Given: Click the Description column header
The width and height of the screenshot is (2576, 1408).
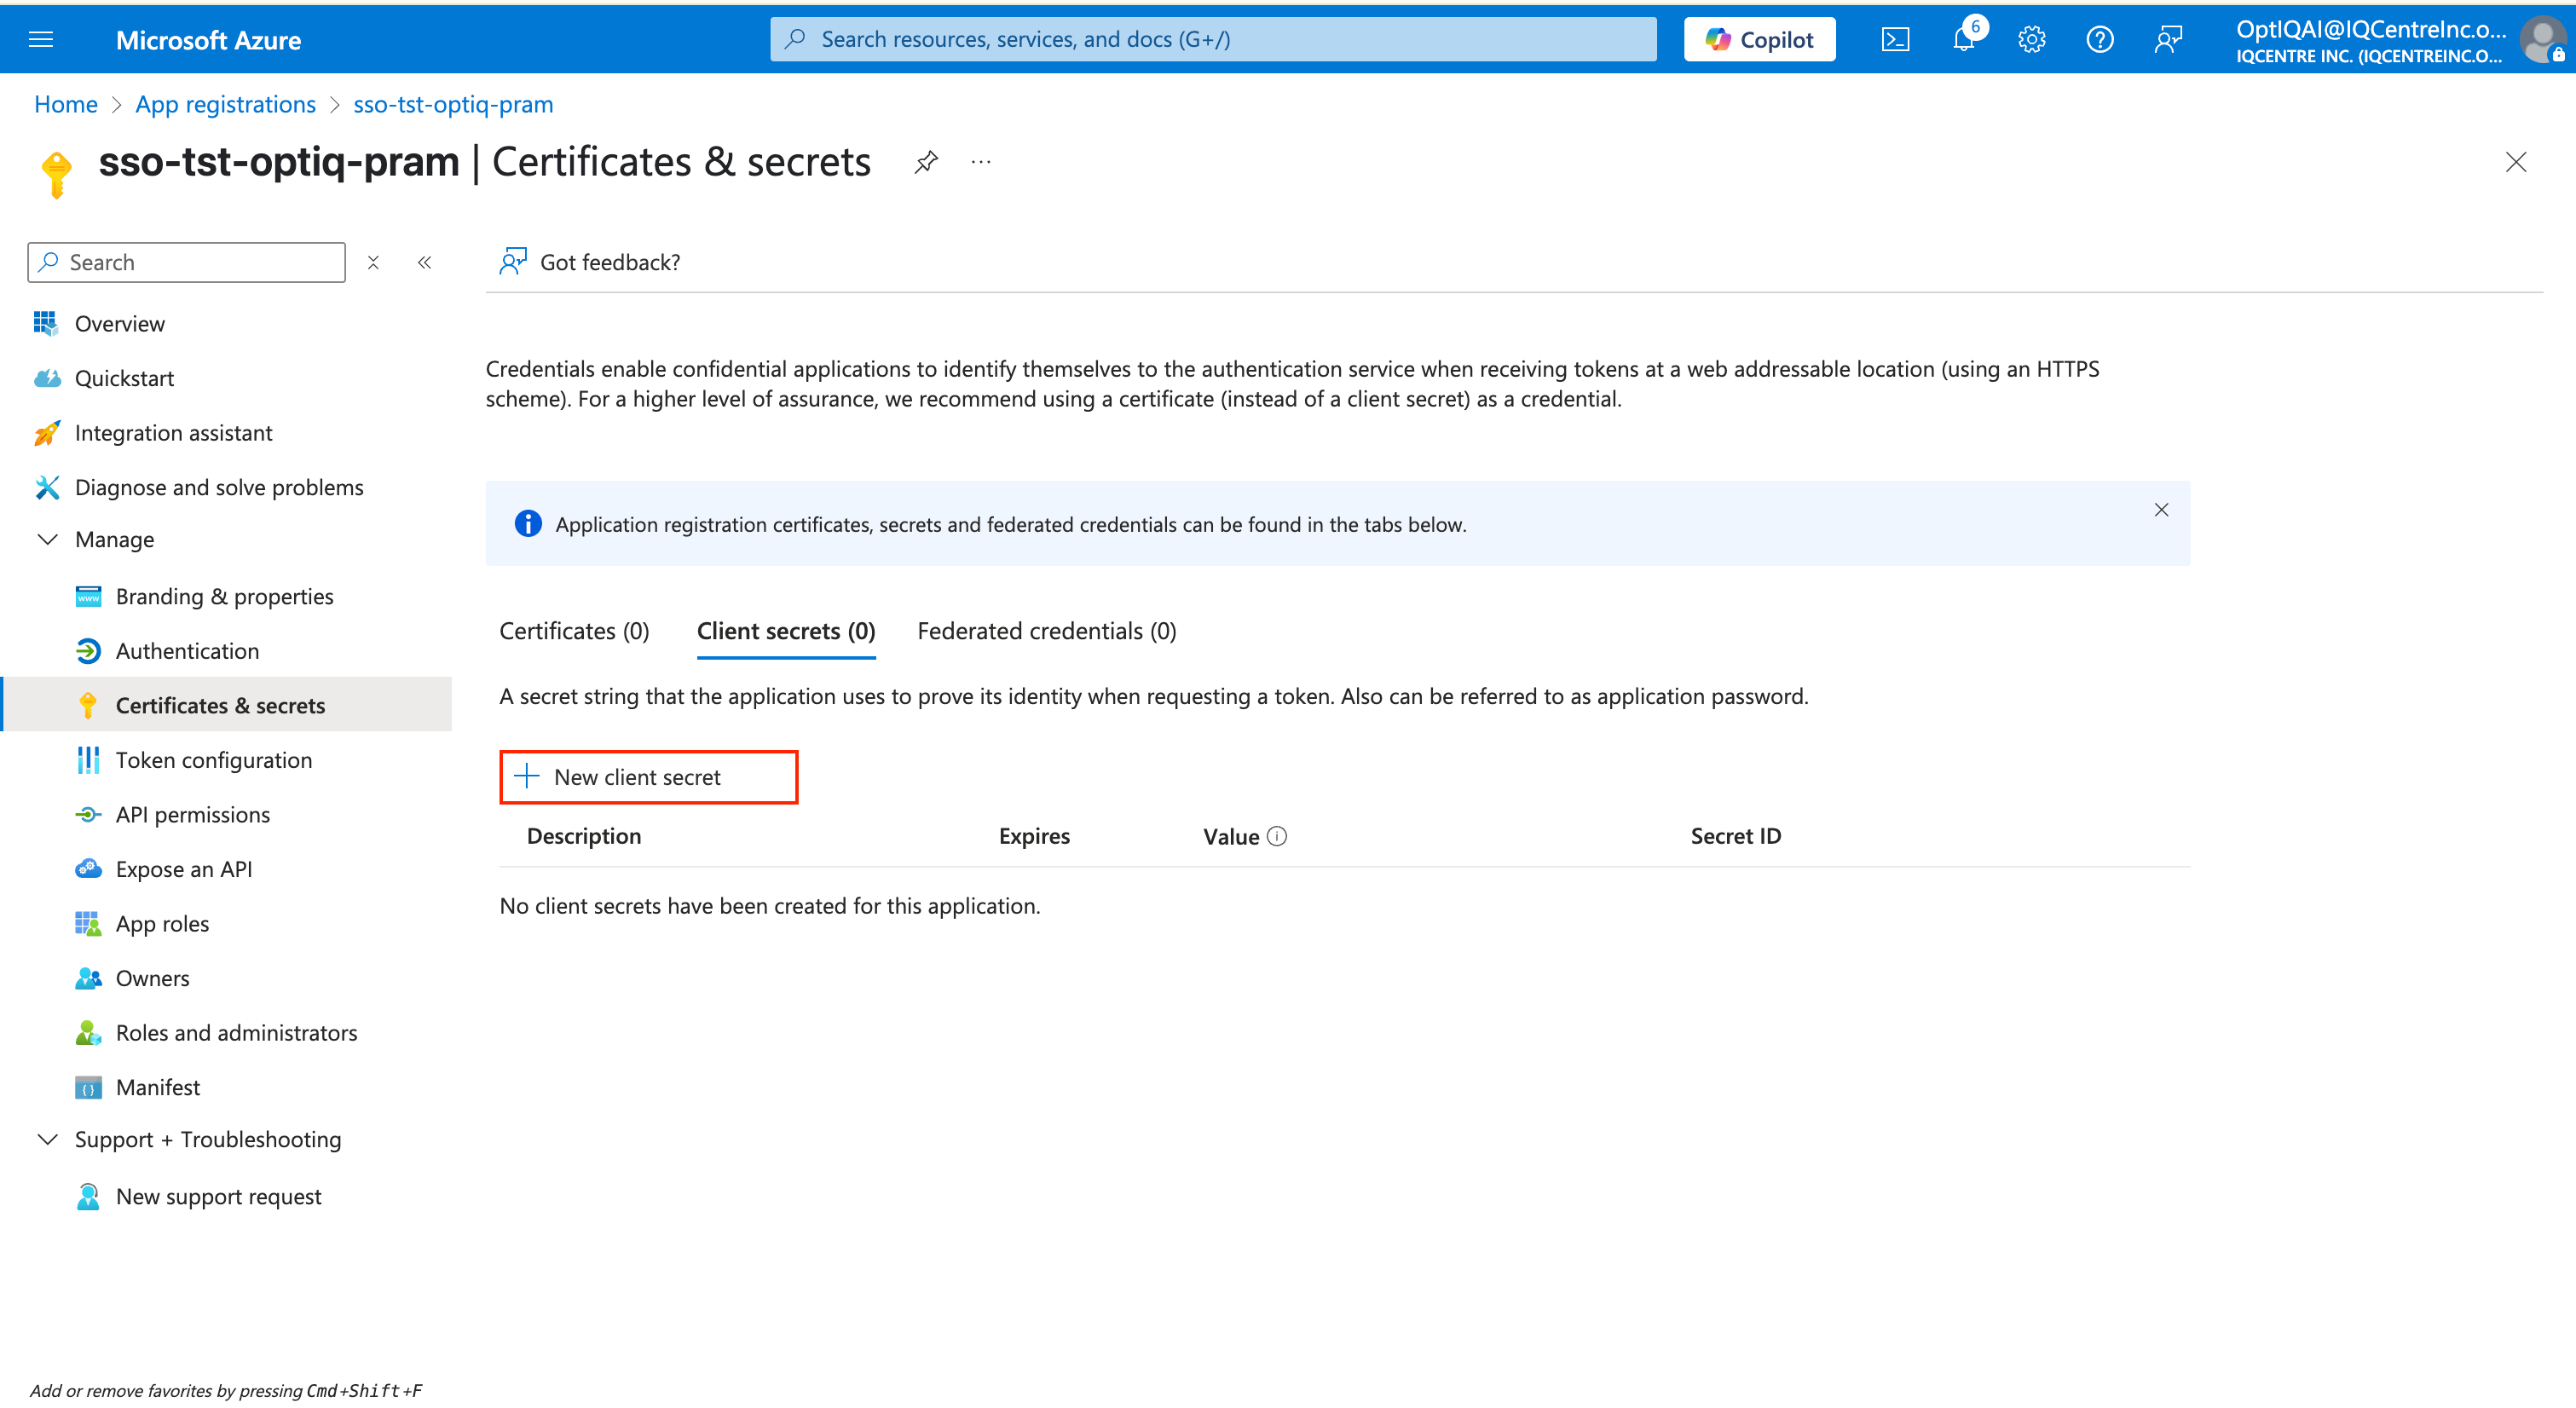Looking at the screenshot, I should [584, 836].
